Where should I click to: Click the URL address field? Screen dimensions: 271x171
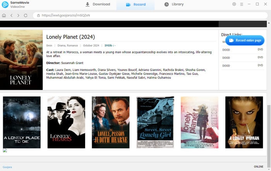pos(150,15)
